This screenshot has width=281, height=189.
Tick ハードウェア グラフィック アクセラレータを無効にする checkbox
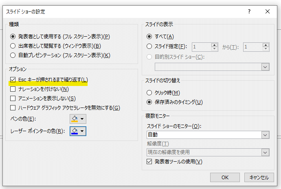13,108
